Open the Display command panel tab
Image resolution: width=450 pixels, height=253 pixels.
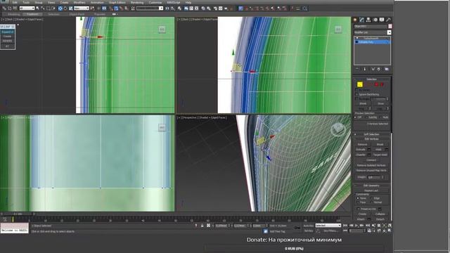coord(382,20)
